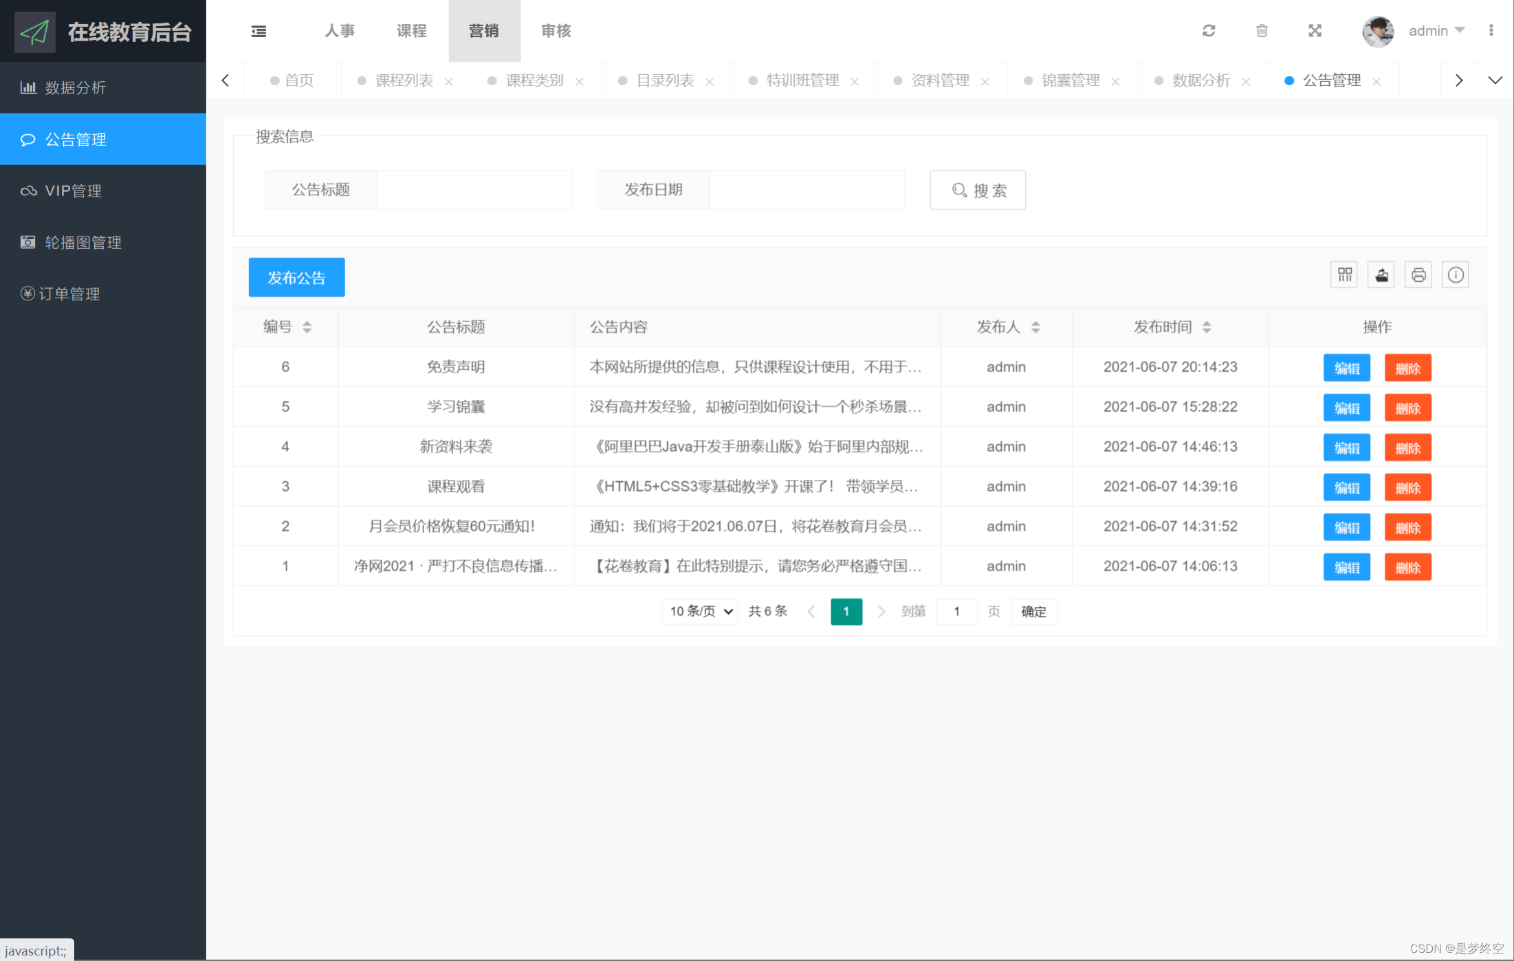Screen dimensions: 1514x961
Task: Open VIP管理 in the sidebar
Action: click(x=103, y=190)
